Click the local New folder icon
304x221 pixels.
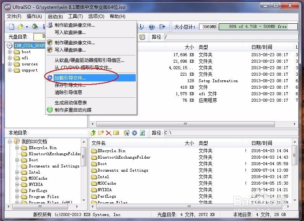point(101,133)
